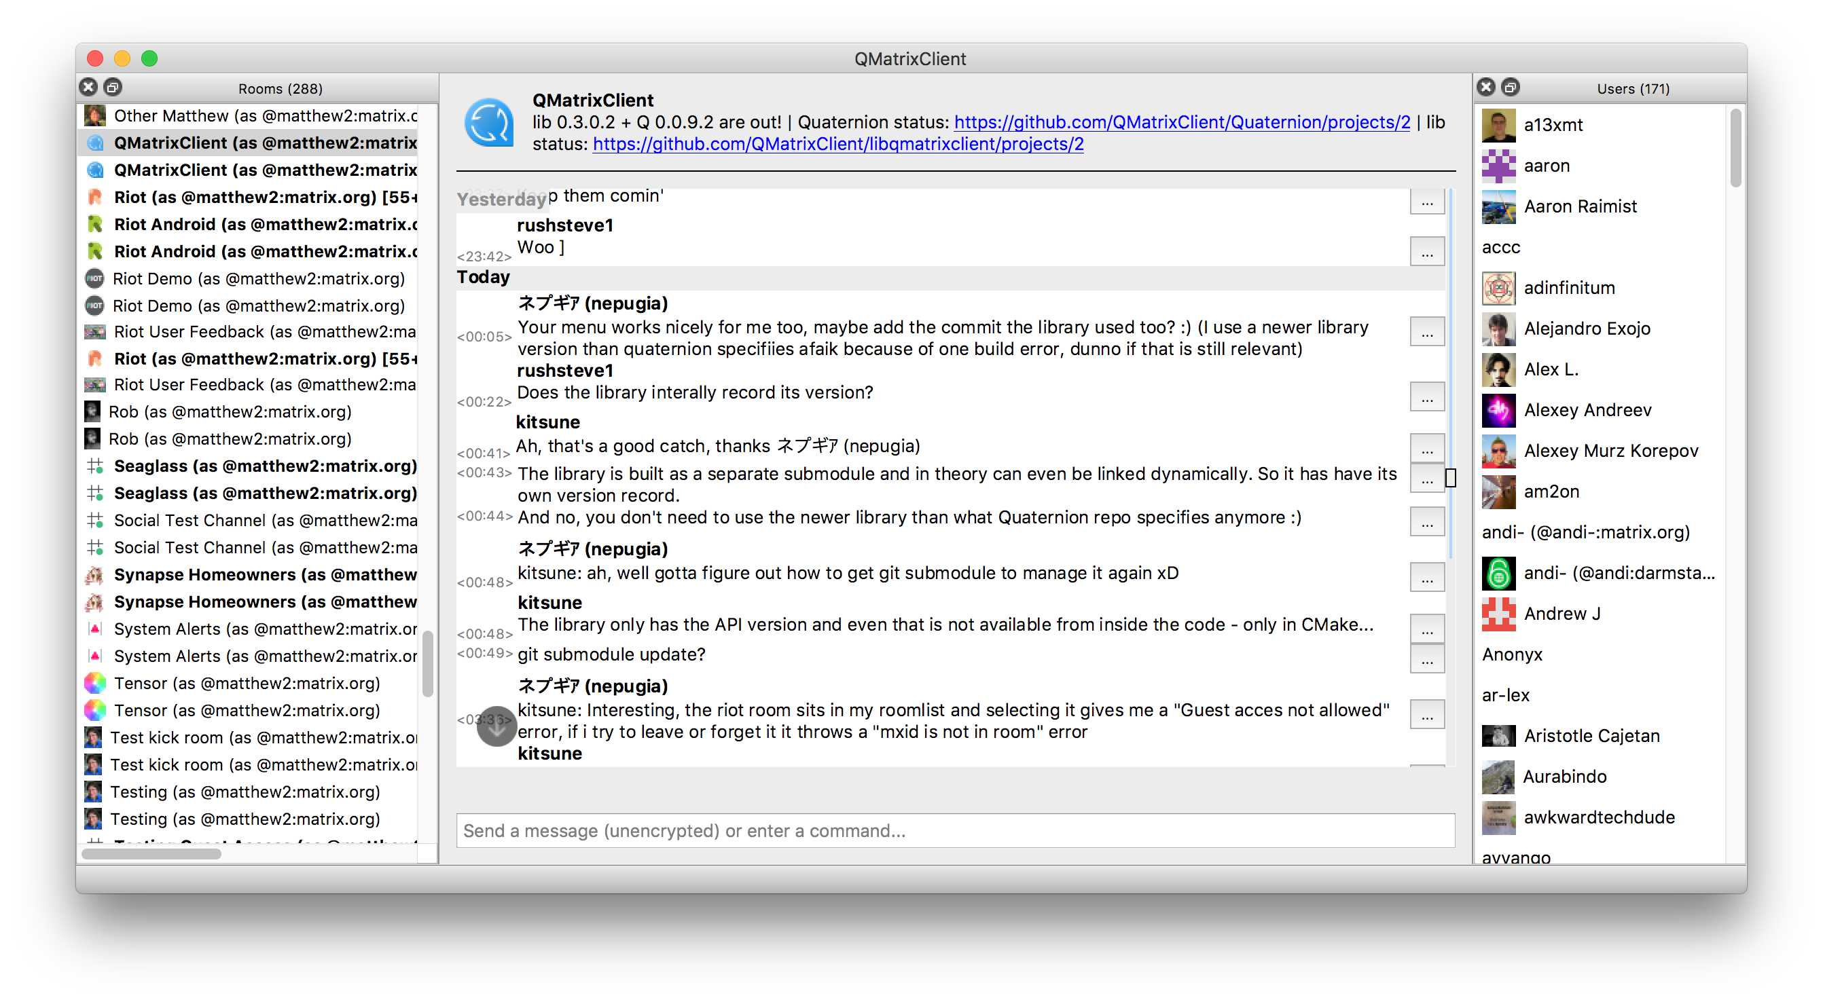Screen dimensions: 1823x1002
Task: Close the Users dock panel
Action: tap(1486, 87)
